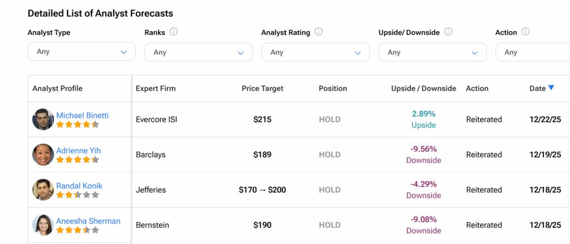Viewport: 570px width, 244px height.
Task: Expand the Upside/Downside dropdown
Action: point(432,52)
